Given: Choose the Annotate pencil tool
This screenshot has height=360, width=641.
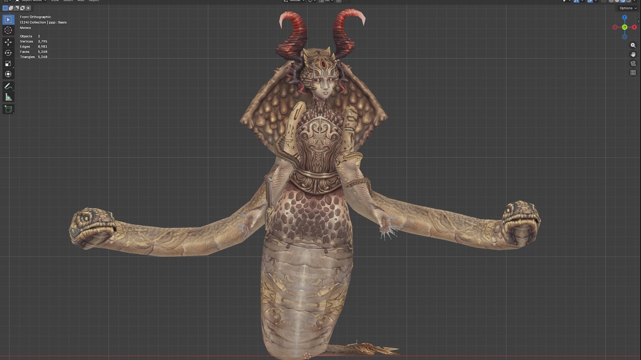Looking at the screenshot, I should coord(8,86).
